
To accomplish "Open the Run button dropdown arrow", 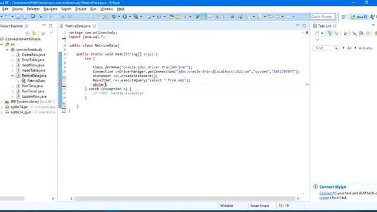I will [x=130, y=16].
